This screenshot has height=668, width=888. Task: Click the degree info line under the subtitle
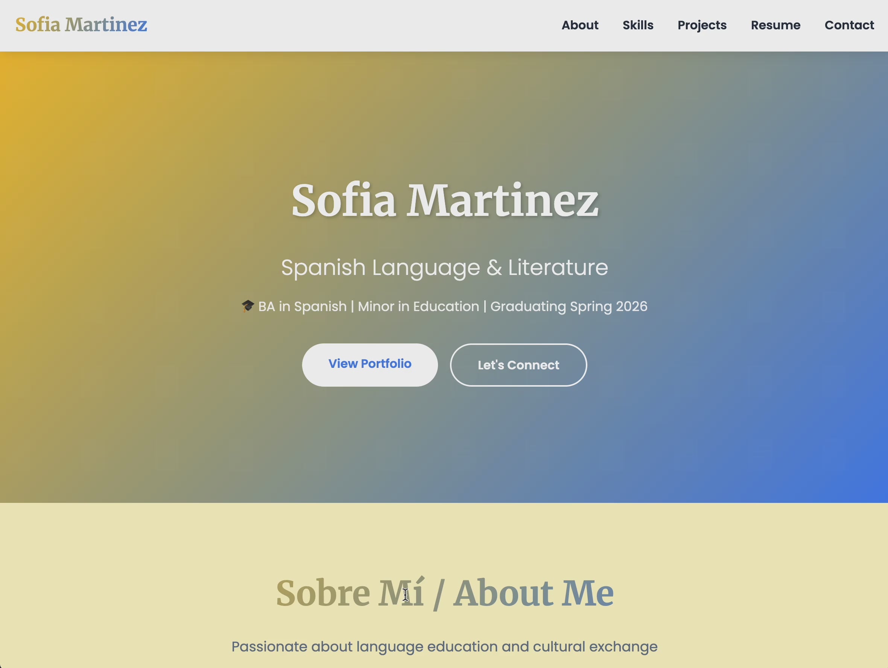[x=445, y=306]
